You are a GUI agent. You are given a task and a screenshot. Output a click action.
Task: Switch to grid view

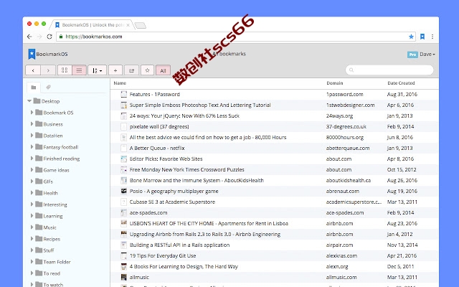point(65,70)
